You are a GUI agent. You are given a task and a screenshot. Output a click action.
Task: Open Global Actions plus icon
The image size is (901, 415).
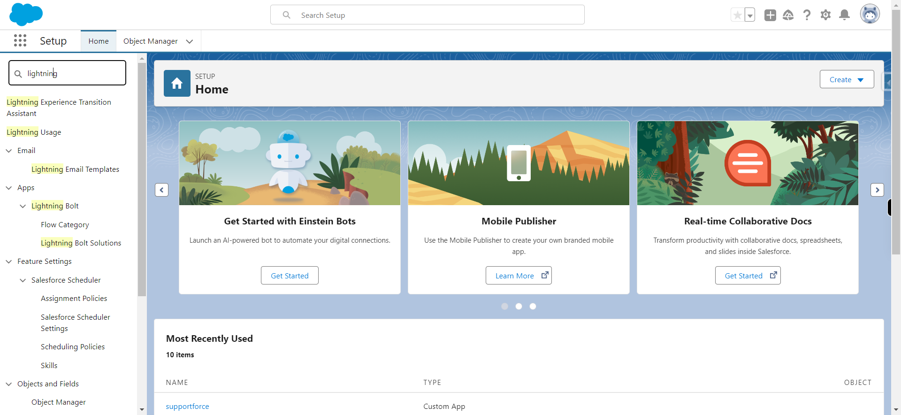pyautogui.click(x=770, y=15)
